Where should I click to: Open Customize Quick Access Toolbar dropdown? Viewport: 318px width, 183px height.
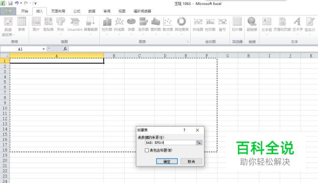(36, 3)
